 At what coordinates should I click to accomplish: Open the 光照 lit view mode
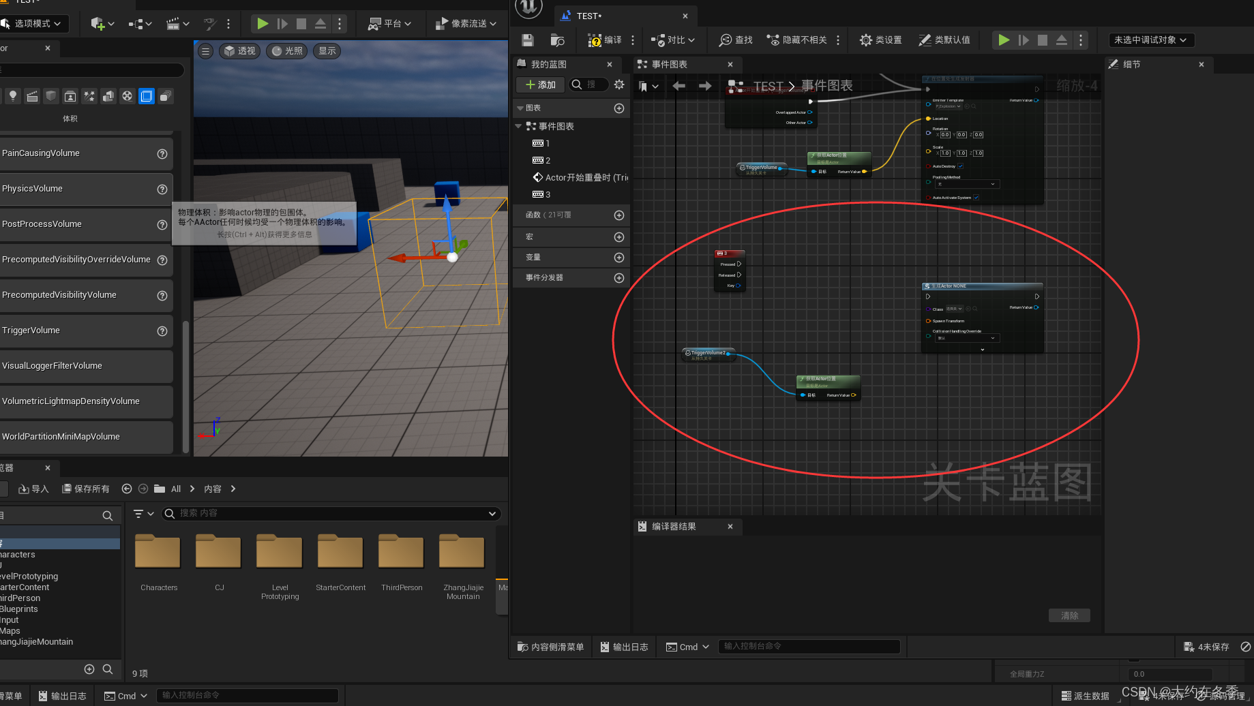[287, 51]
